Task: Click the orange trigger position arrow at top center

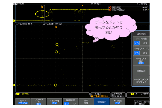Action: pos(82,5)
